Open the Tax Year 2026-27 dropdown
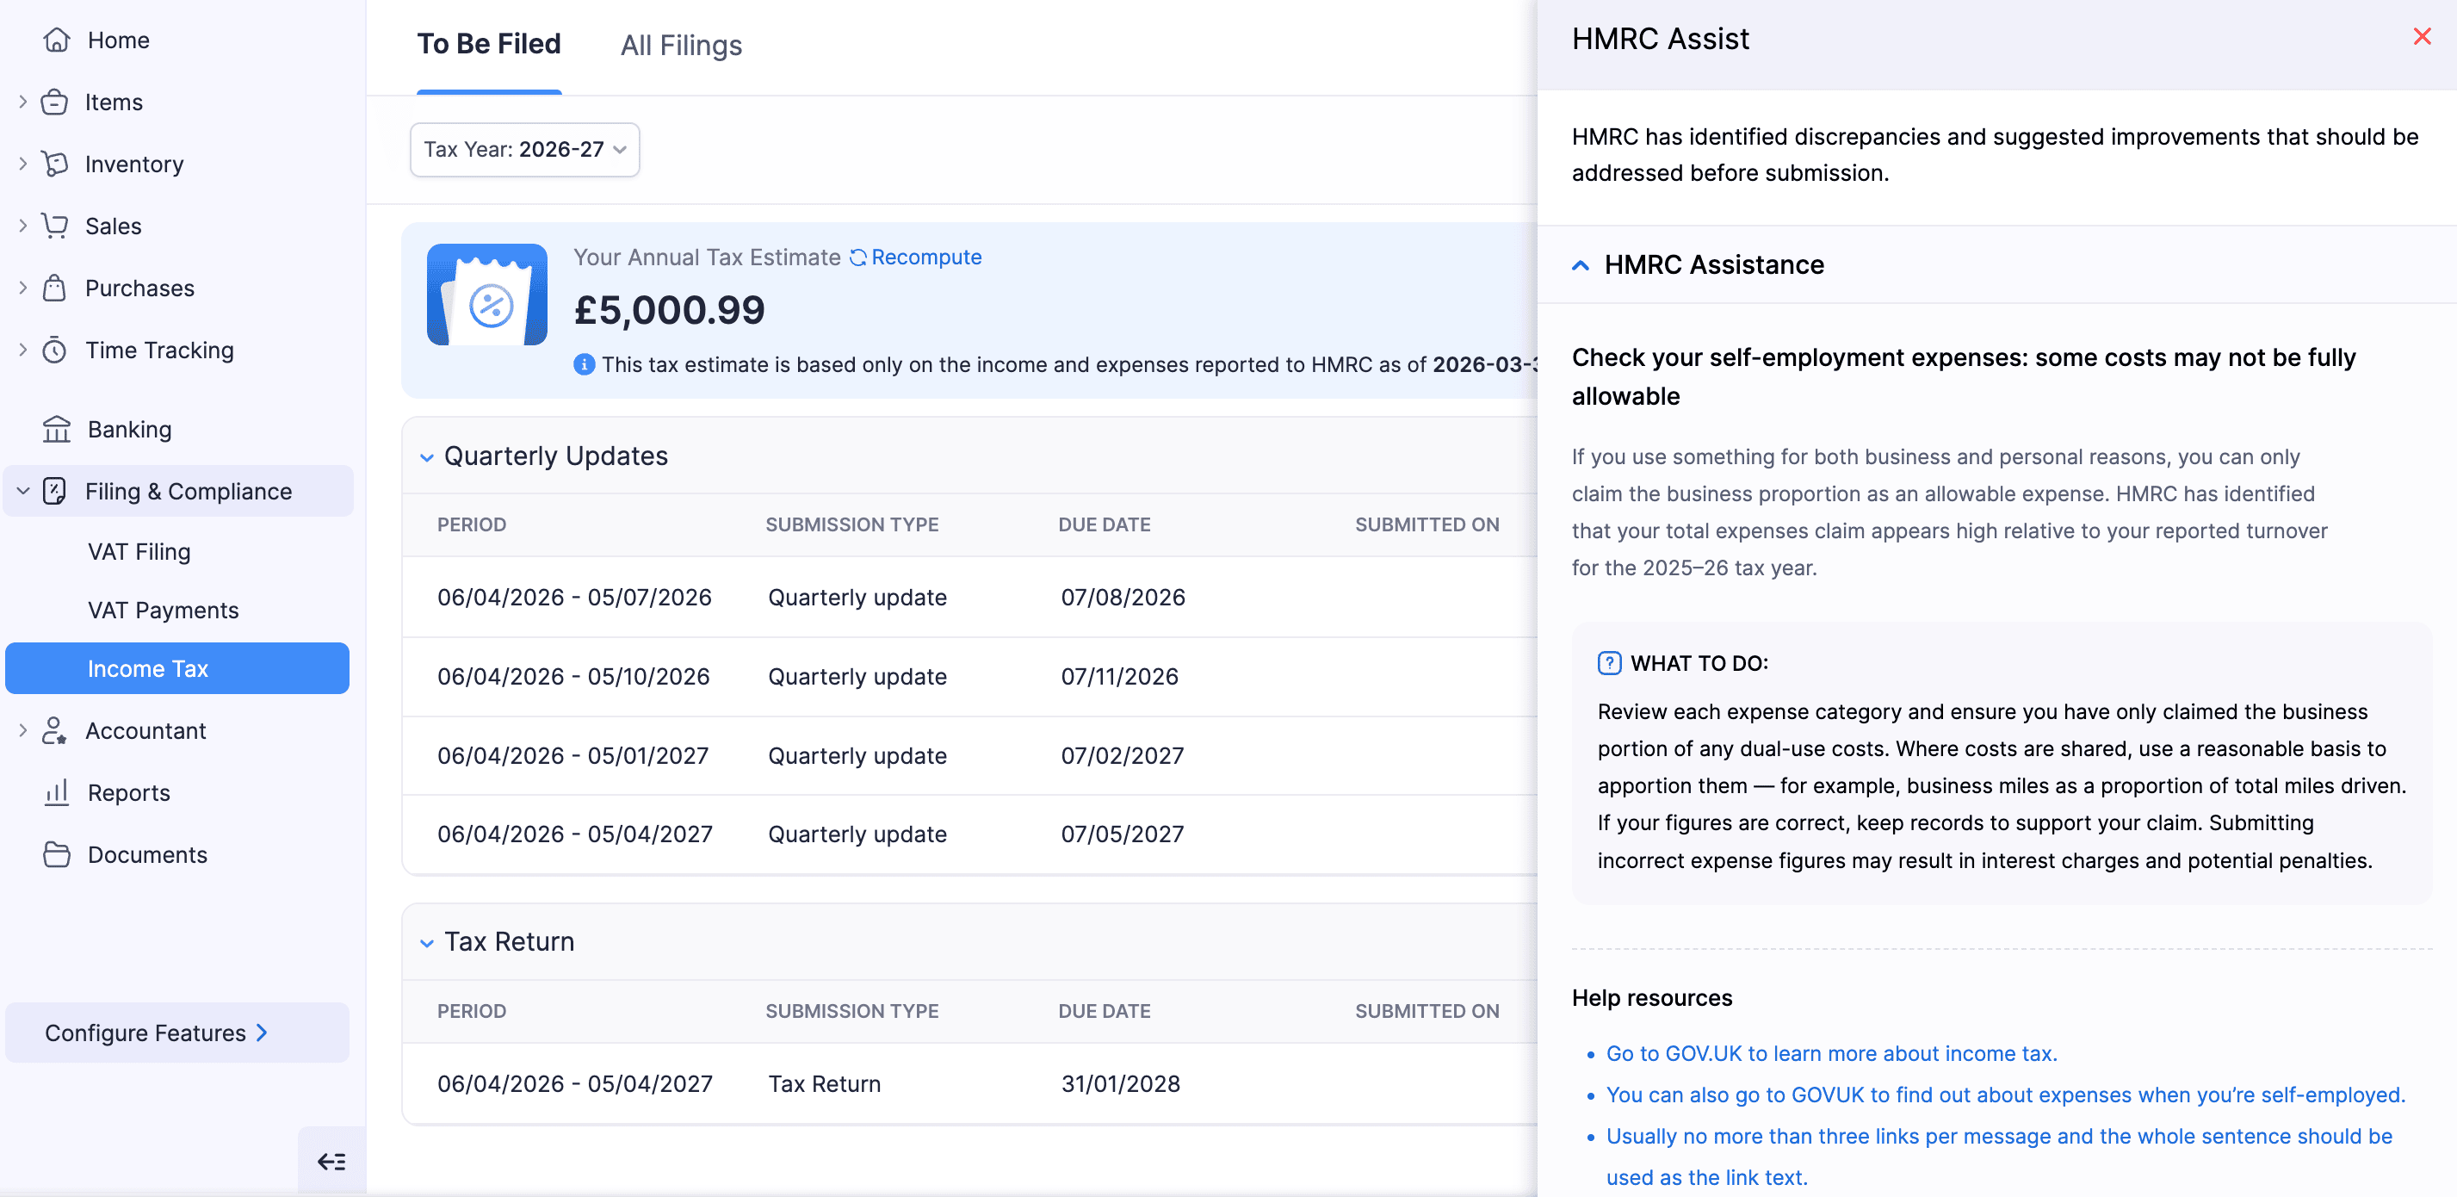This screenshot has width=2457, height=1197. (x=524, y=150)
